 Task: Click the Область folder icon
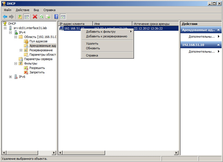[x=21, y=37]
